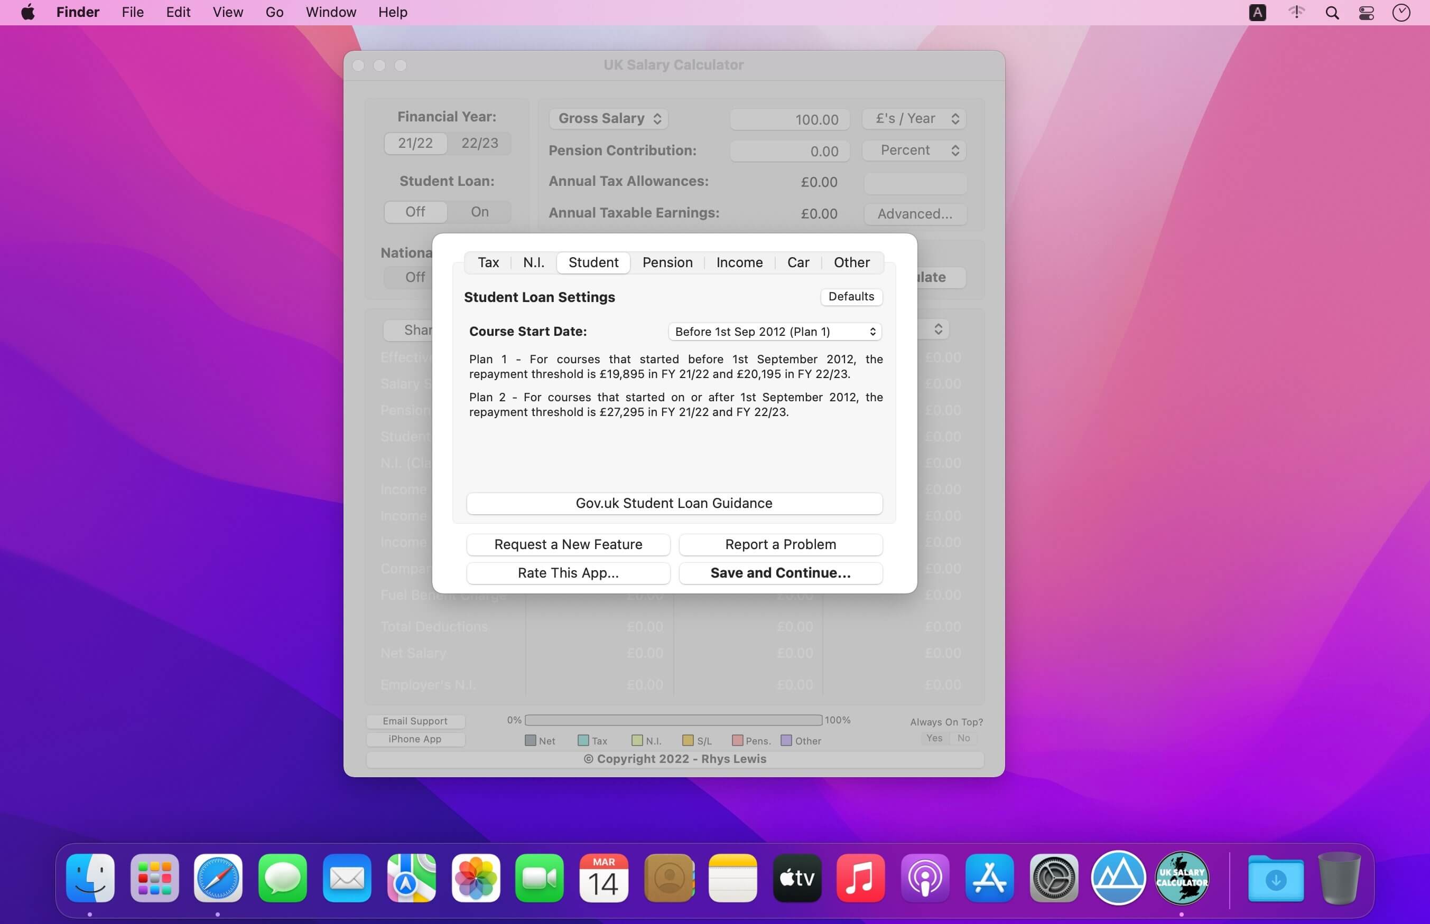Switch to the Income tab
The height and width of the screenshot is (924, 1430).
[739, 263]
